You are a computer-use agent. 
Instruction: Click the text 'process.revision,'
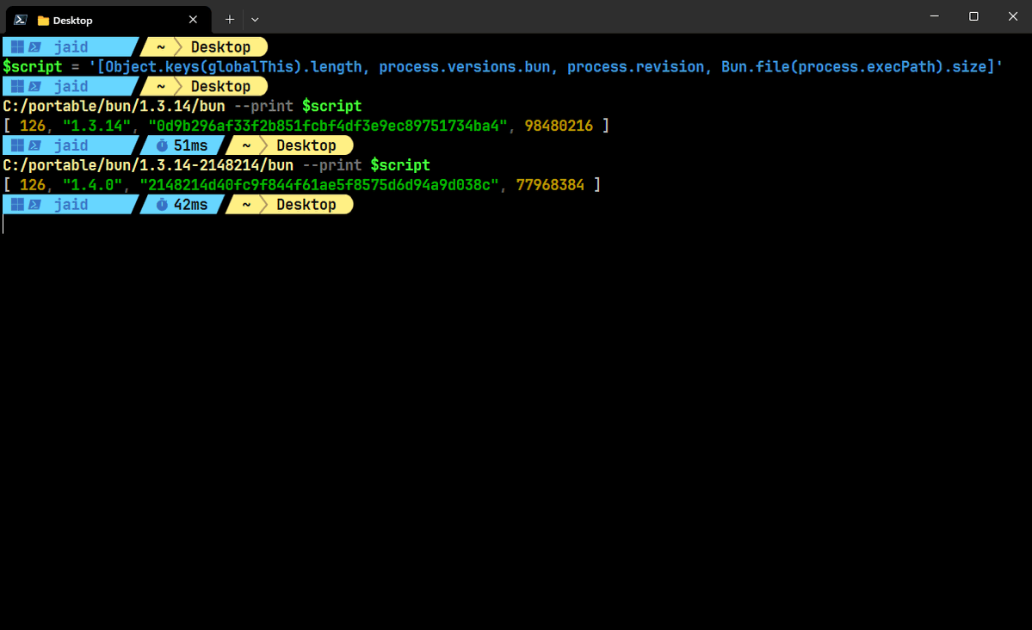[639, 66]
